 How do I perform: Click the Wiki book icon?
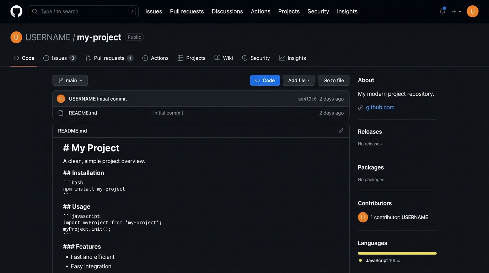(x=217, y=58)
